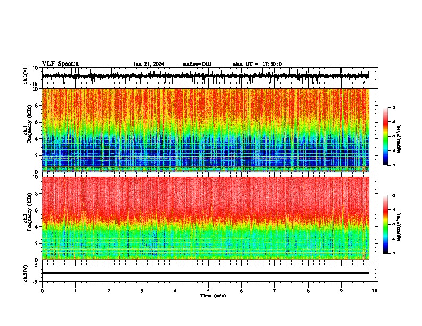The height and width of the screenshot is (326, 422).
Task: Click the ch.2 color scale bar
Action: 385,224
